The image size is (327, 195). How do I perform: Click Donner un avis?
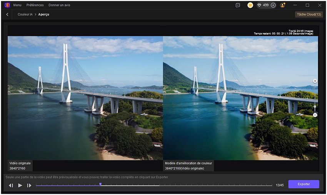click(x=59, y=5)
